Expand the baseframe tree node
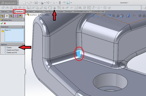Image resolution: width=146 pixels, height=96 pixels. pyautogui.click(x=26, y=15)
